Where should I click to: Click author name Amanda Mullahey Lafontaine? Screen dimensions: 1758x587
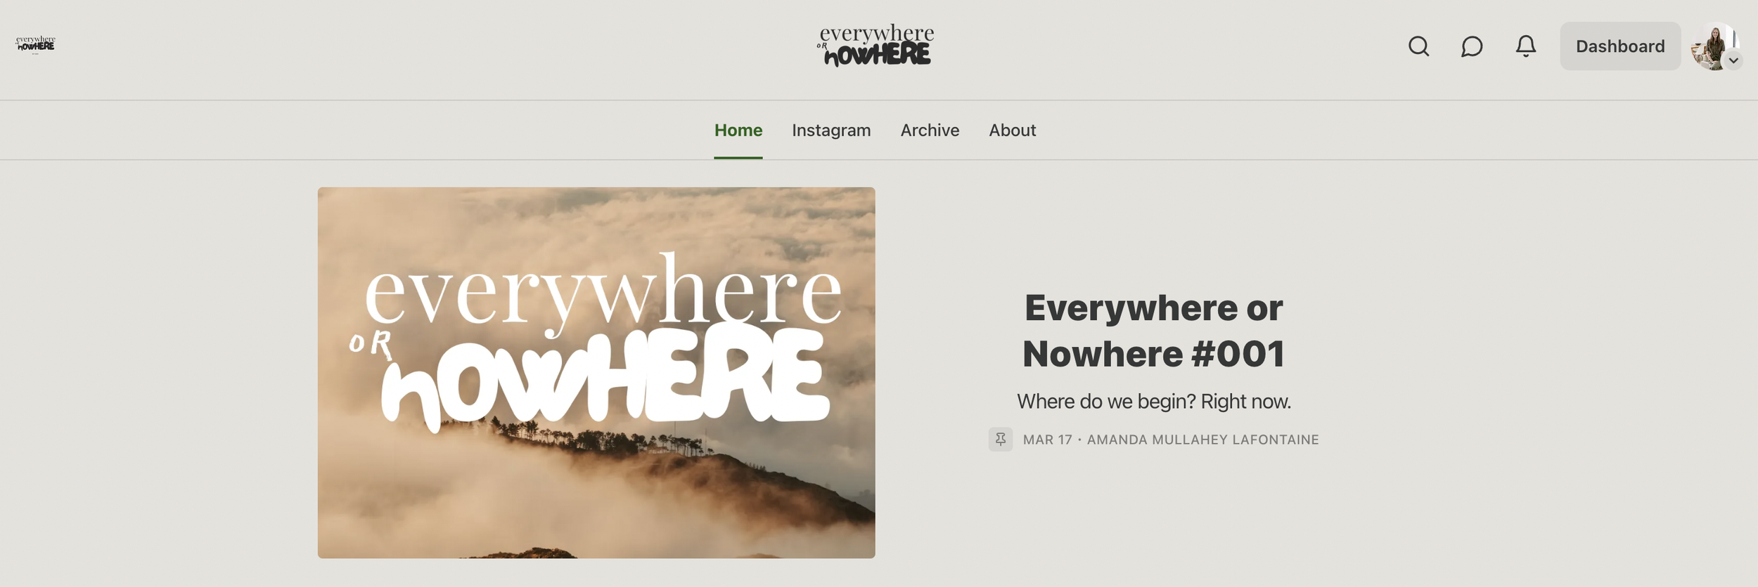click(1202, 440)
